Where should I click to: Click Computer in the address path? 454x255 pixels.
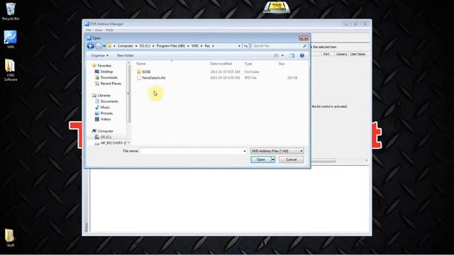[125, 46]
